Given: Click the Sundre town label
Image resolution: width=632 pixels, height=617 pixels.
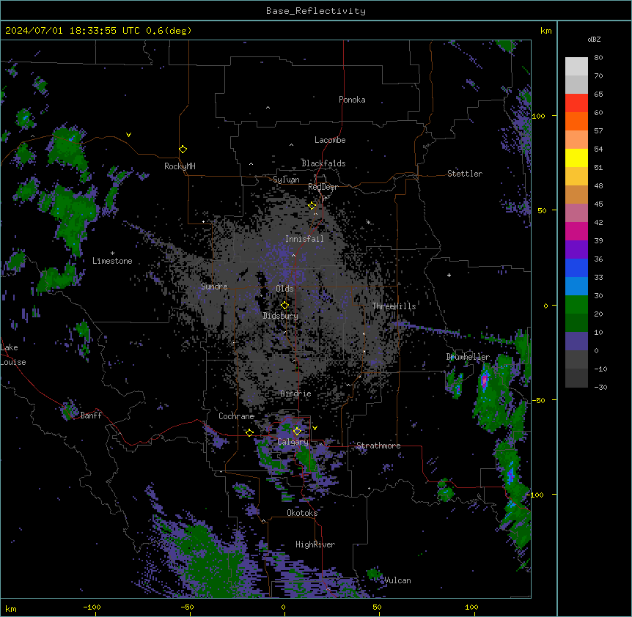Looking at the screenshot, I should click(x=214, y=287).
